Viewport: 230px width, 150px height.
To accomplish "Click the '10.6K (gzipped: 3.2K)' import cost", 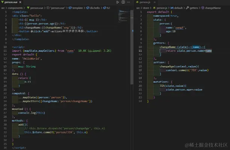I will pos(95,51).
